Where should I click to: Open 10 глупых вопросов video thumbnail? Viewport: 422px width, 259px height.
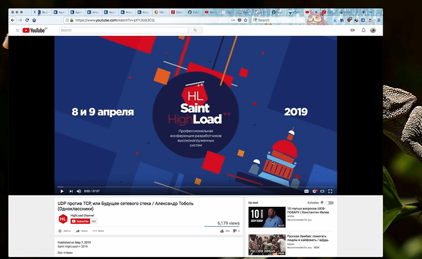[x=267, y=217]
